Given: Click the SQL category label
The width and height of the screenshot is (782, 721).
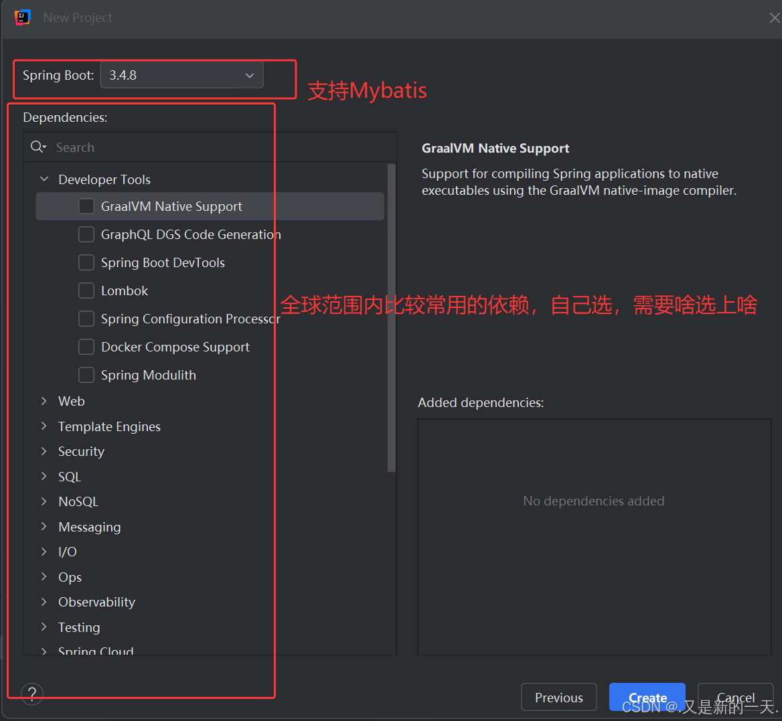Looking at the screenshot, I should point(70,477).
